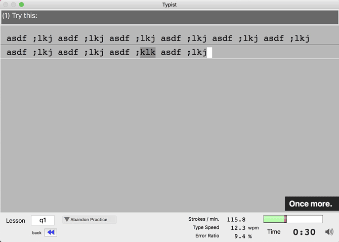This screenshot has height=242, width=339.
Task: Click the Strokes / min. value 115.8
Action: point(236,220)
